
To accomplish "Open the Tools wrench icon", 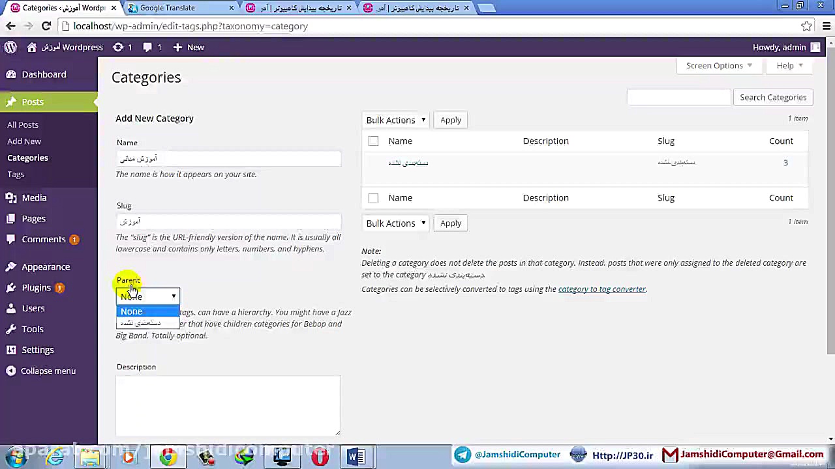I will (x=11, y=329).
